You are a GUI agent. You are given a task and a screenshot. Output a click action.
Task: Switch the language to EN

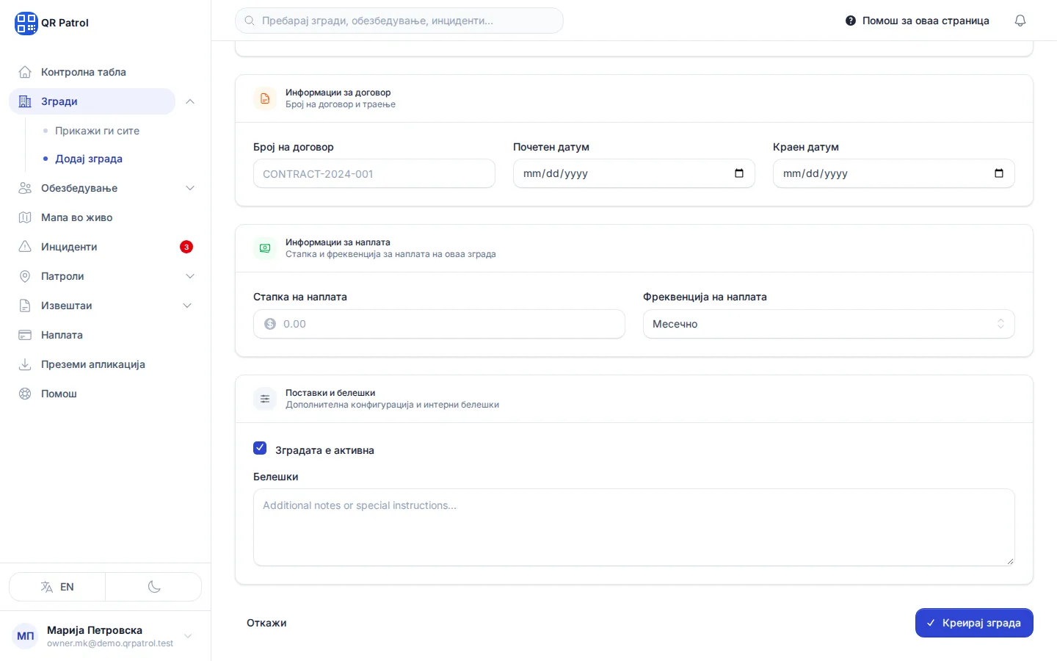[57, 587]
